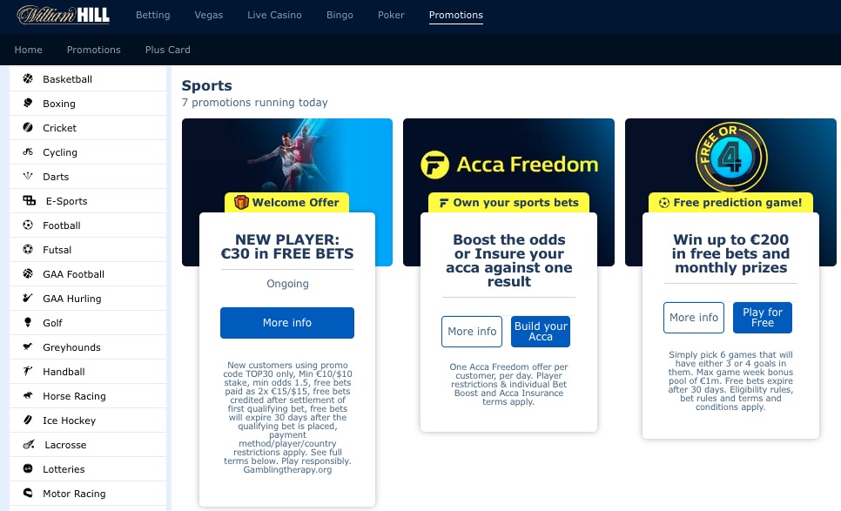
Task: Click the E-Sports icon
Action: click(x=30, y=200)
